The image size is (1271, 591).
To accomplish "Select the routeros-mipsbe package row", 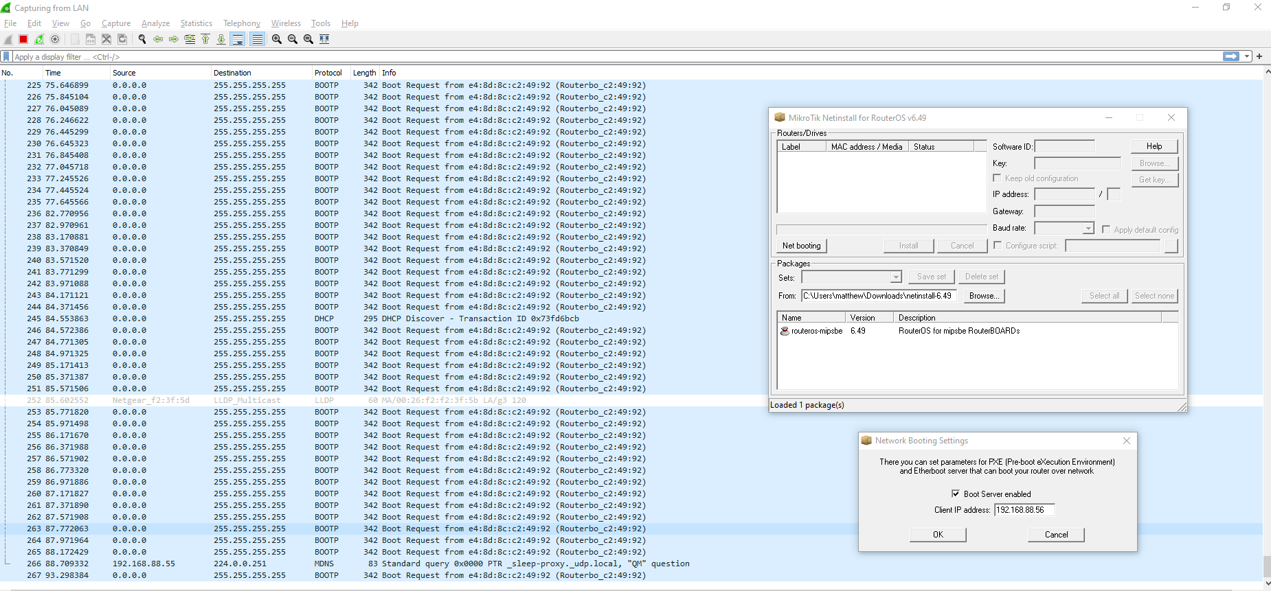I will tap(978, 331).
